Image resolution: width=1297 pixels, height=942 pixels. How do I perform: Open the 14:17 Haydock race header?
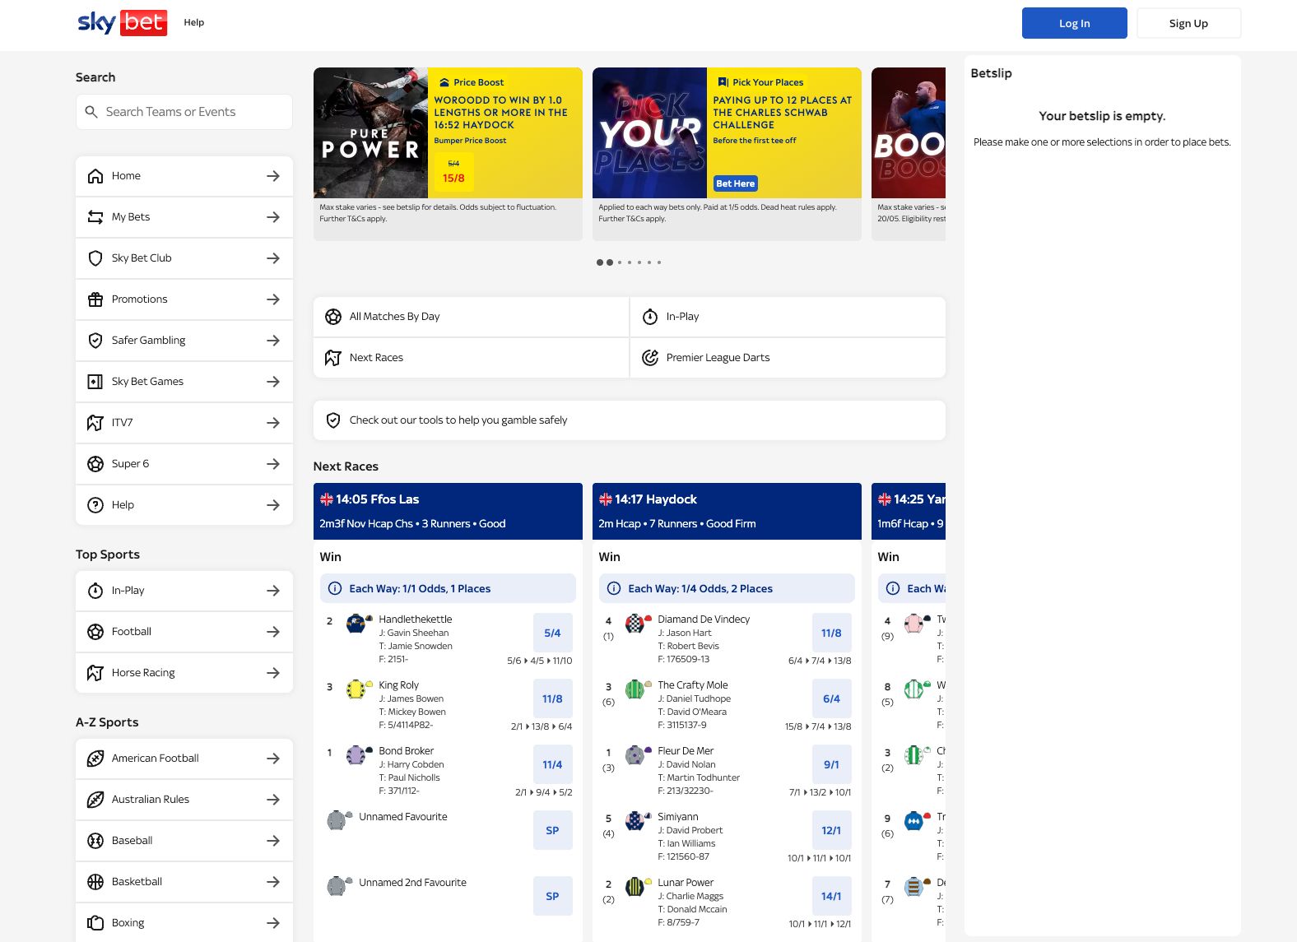(727, 511)
